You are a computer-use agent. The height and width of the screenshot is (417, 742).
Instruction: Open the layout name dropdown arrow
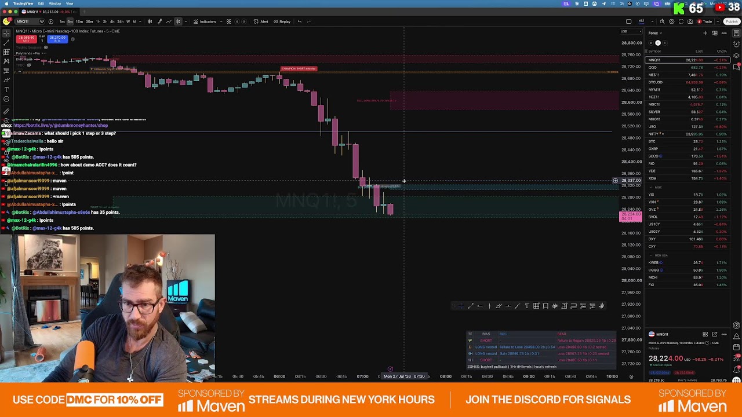pyautogui.click(x=652, y=21)
